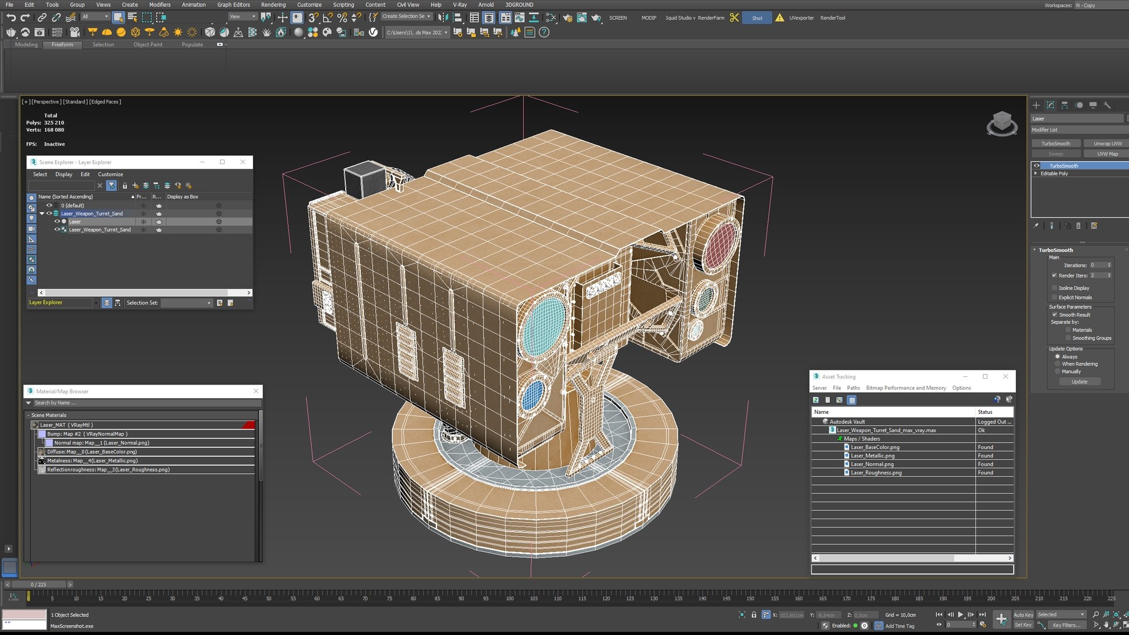The width and height of the screenshot is (1129, 635).
Task: Open the Graph Editors menu
Action: 233,5
